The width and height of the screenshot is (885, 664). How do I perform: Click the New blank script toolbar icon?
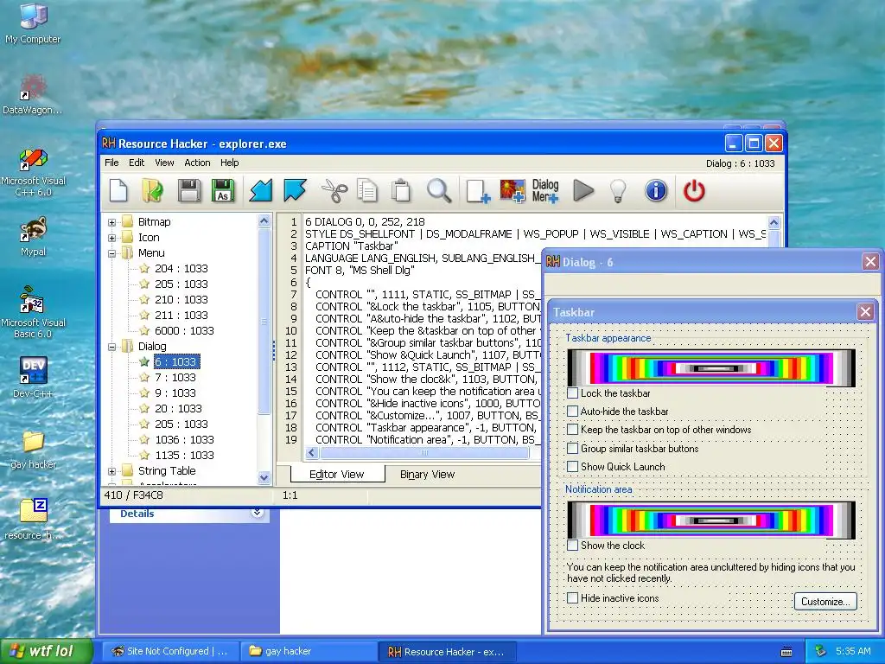pos(118,190)
